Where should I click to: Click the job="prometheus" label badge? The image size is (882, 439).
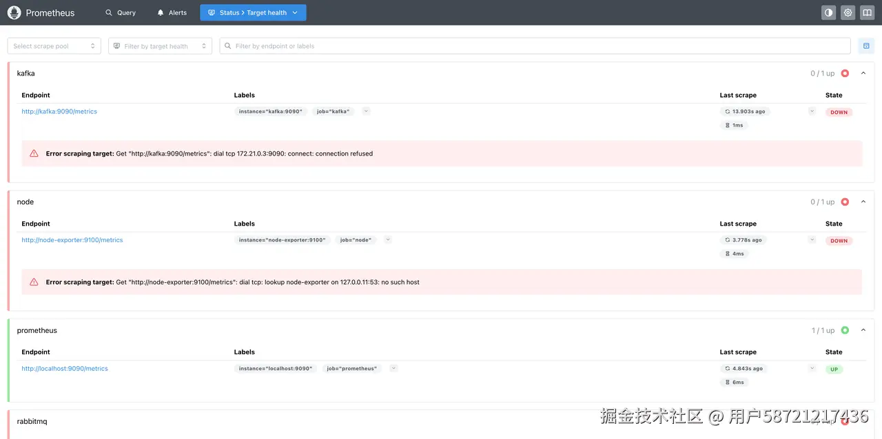pyautogui.click(x=352, y=369)
